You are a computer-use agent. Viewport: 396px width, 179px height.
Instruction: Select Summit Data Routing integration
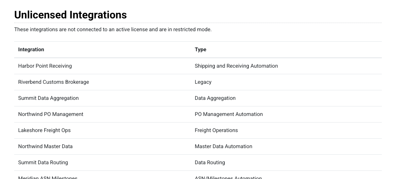click(43, 163)
